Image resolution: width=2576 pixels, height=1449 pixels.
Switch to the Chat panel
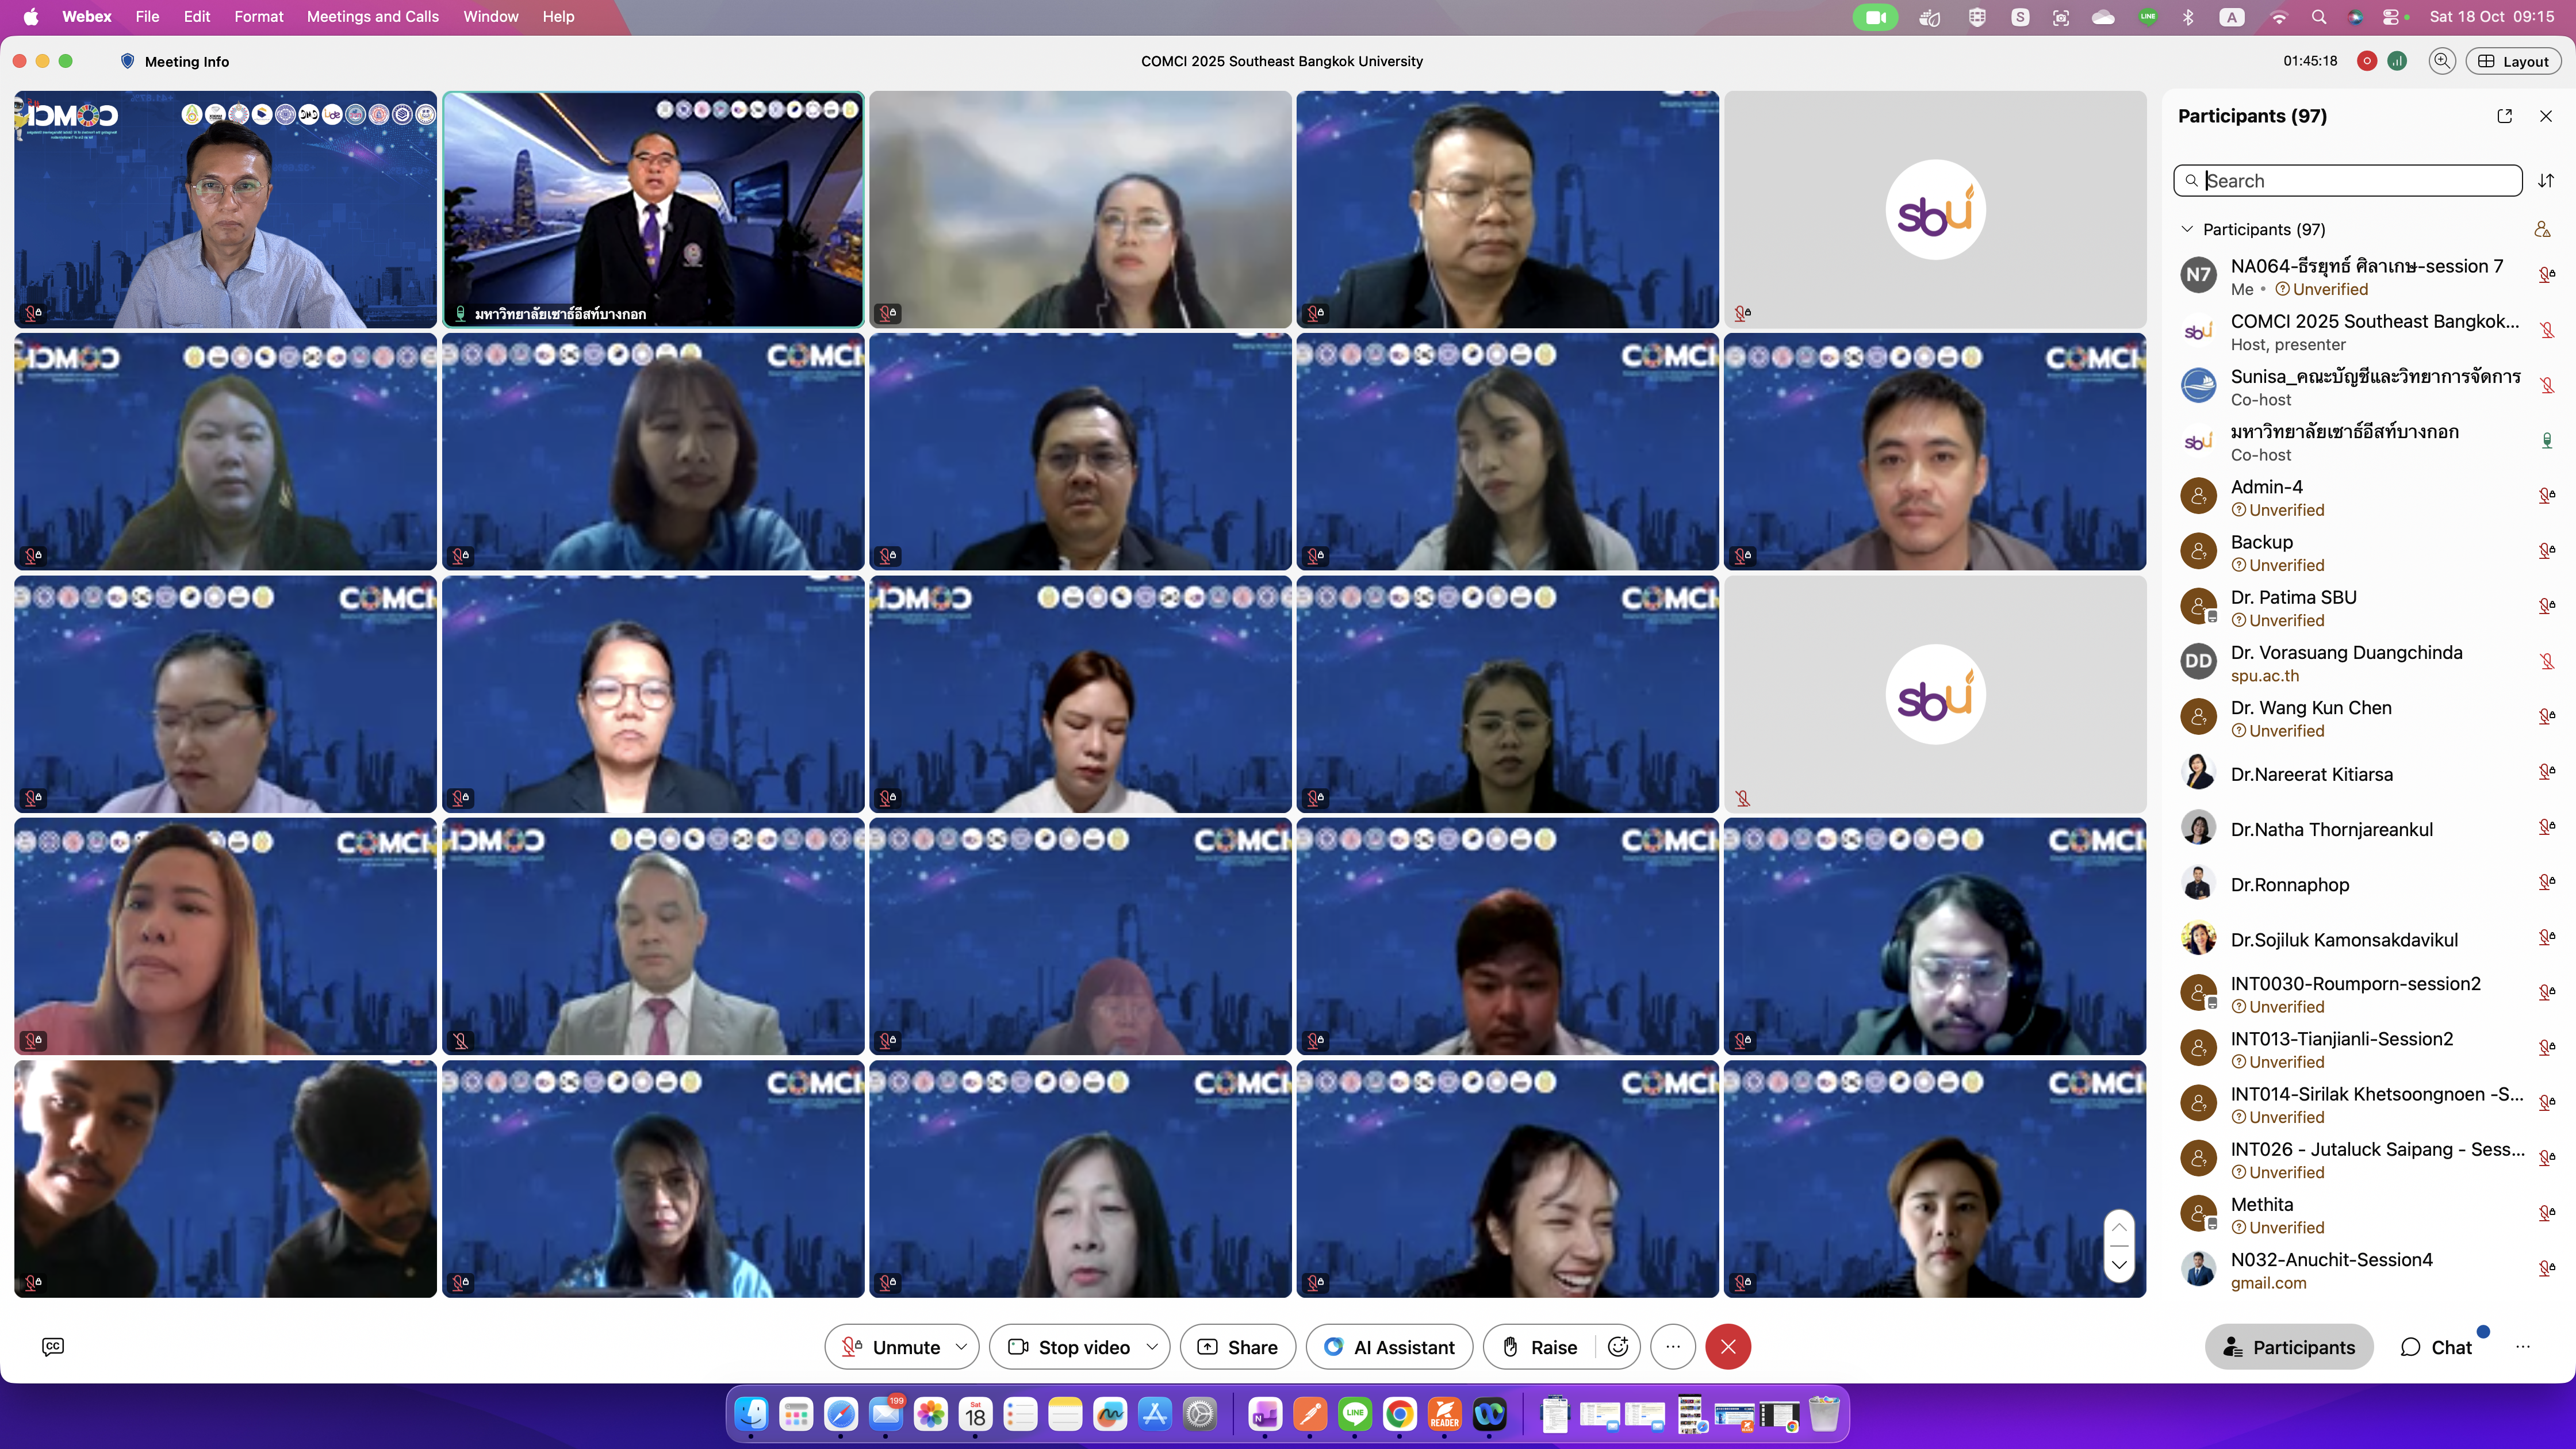(x=2436, y=1347)
